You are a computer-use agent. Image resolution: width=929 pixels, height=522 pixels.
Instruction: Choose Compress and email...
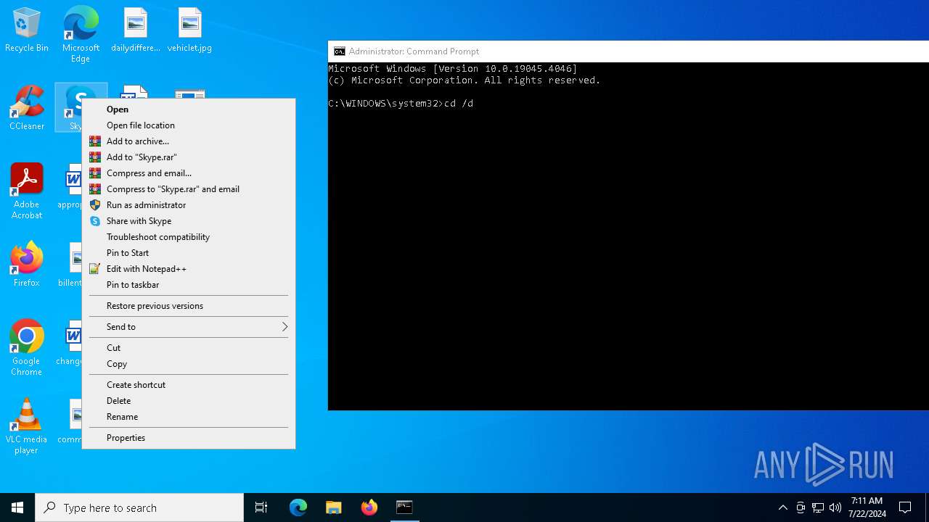click(189, 173)
